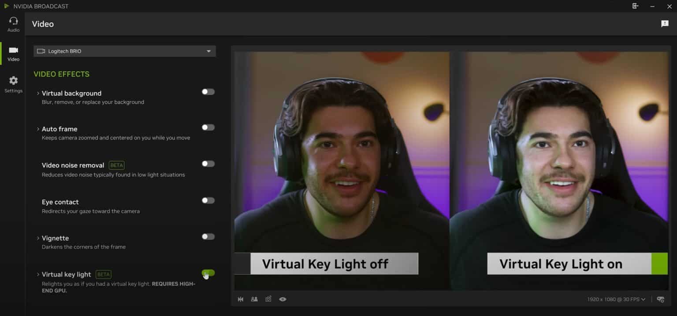Viewport: 677px width, 316px height.
Task: Open the Logitech BRIO camera dropdown
Action: pos(125,51)
